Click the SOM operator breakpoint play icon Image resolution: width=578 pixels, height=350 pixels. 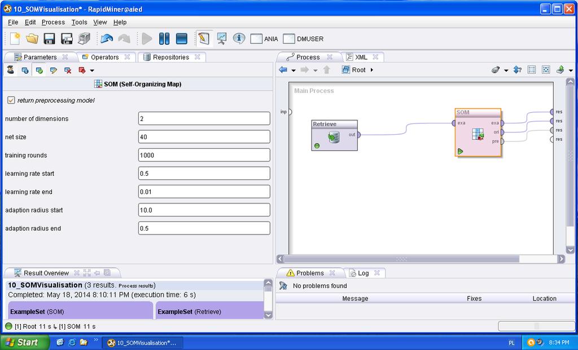[461, 151]
